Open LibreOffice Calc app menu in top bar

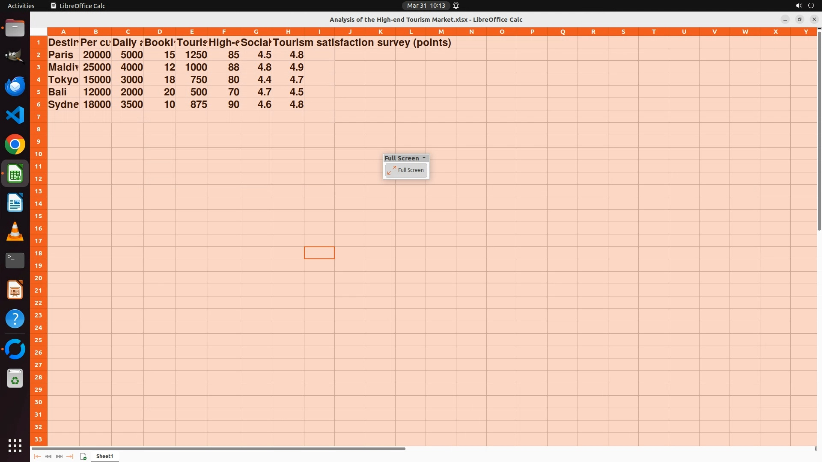point(78,6)
